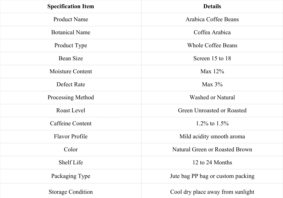Click the Botanical Name cell

click(x=70, y=33)
